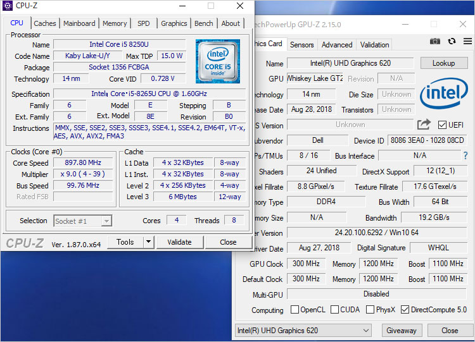
Task: Click the Core Speed value 897.80 MHz
Action: click(x=83, y=162)
